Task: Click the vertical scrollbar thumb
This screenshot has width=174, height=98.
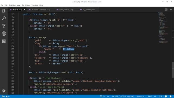Action: (173, 70)
